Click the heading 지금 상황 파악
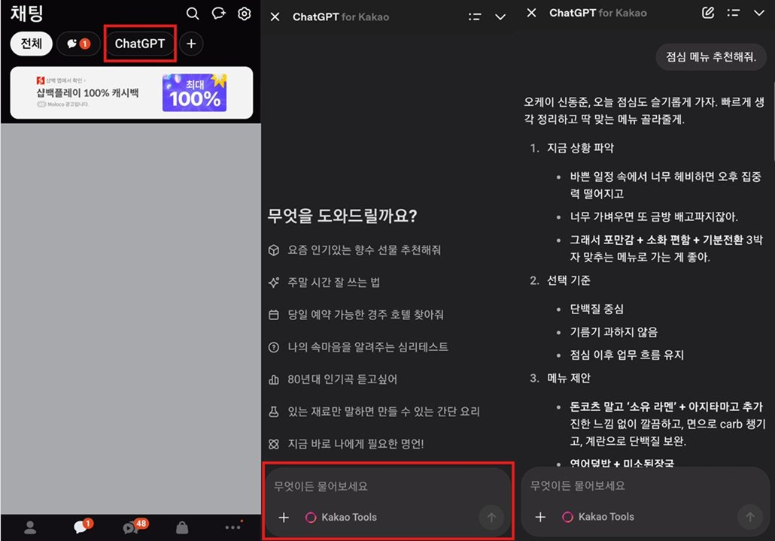The image size is (775, 541). click(580, 148)
